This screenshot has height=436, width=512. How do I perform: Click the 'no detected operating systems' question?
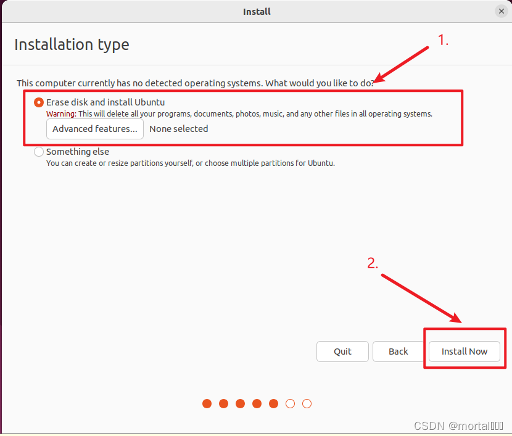point(196,83)
